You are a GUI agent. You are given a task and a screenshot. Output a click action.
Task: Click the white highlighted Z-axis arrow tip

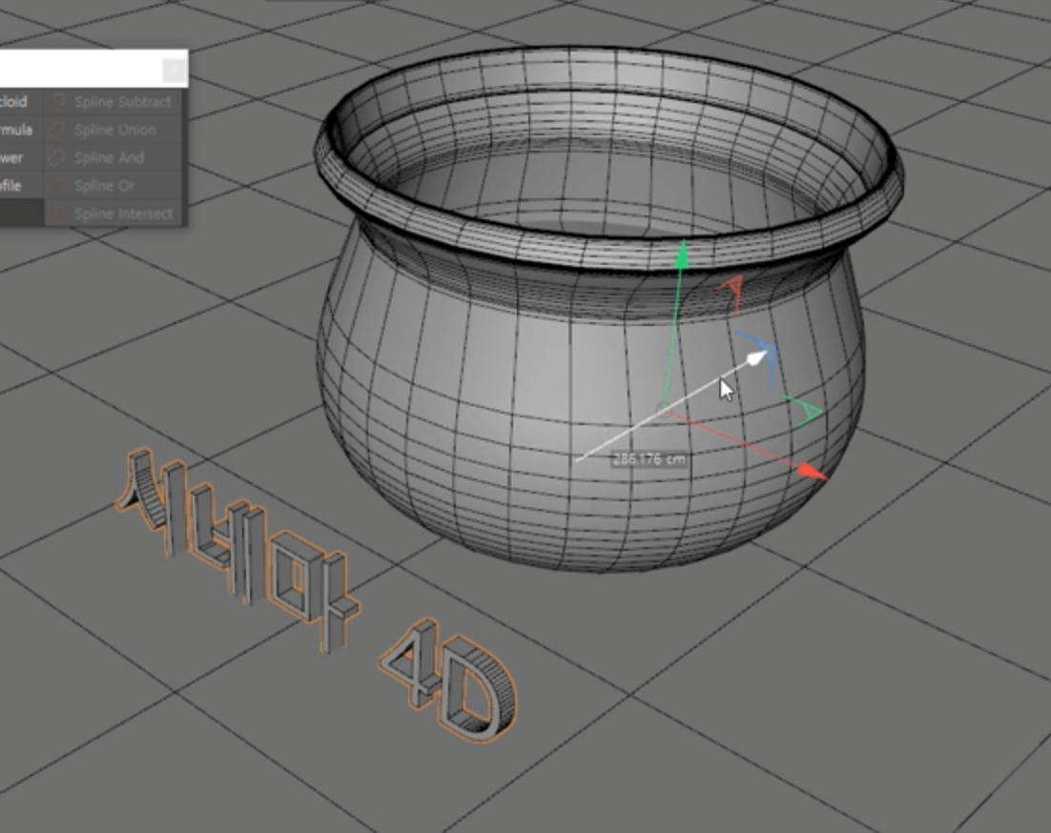[x=757, y=358]
